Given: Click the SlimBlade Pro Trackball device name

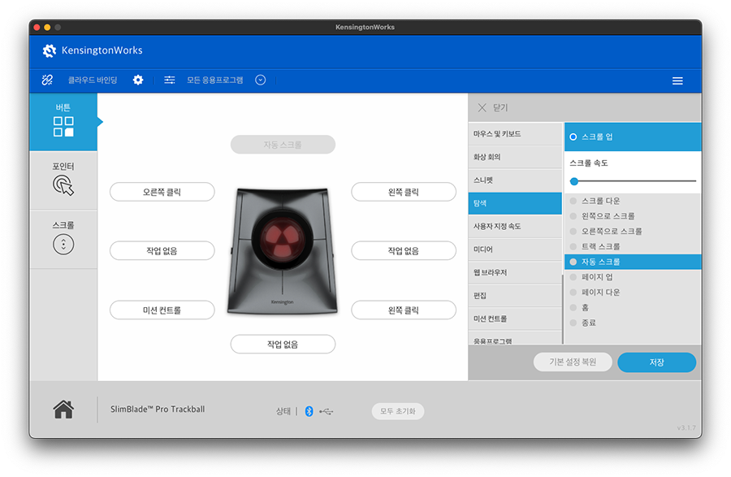Looking at the screenshot, I should [x=158, y=409].
